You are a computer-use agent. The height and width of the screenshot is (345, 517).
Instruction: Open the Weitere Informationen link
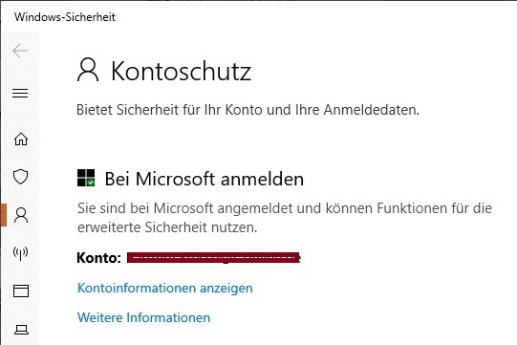tap(143, 317)
